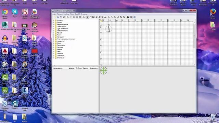
Task: Sort furniture by Высота column
Action: 86,68
